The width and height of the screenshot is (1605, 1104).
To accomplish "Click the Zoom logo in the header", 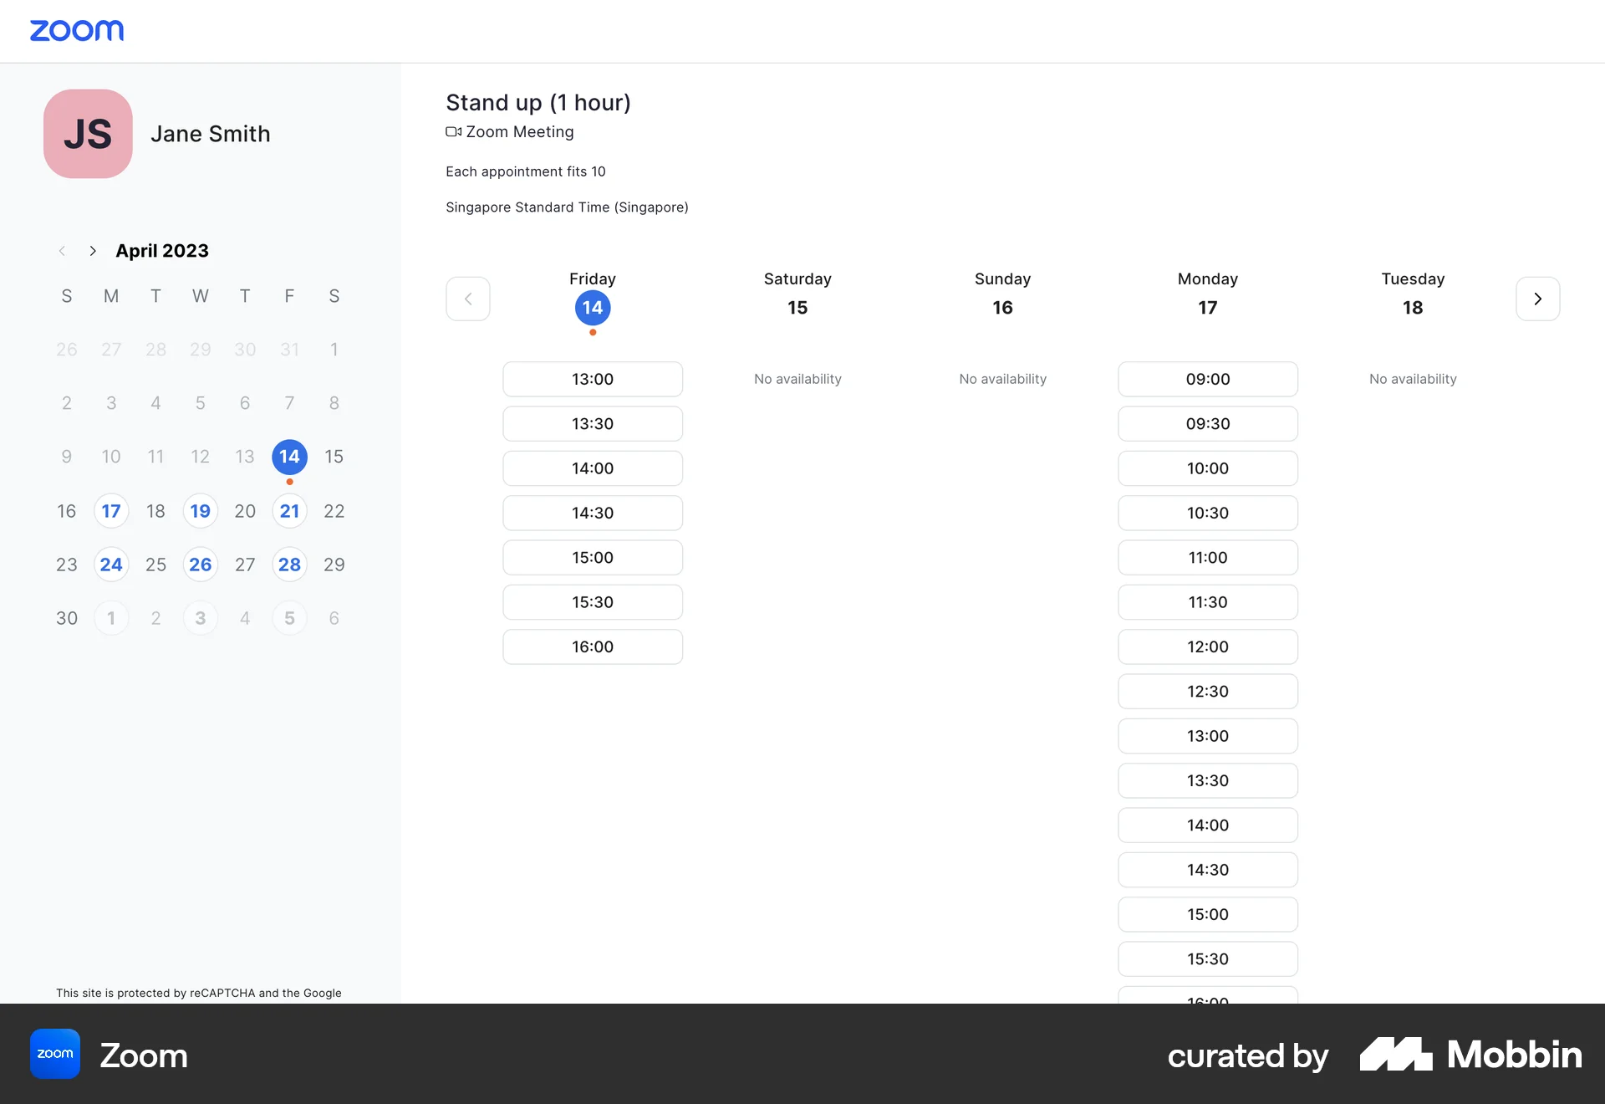I will click(77, 30).
